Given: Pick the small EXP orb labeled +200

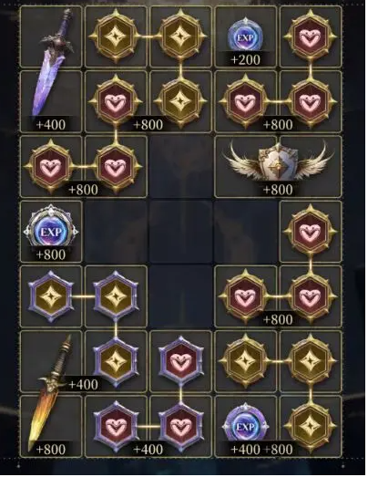Looking at the screenshot, I should pyautogui.click(x=246, y=37).
